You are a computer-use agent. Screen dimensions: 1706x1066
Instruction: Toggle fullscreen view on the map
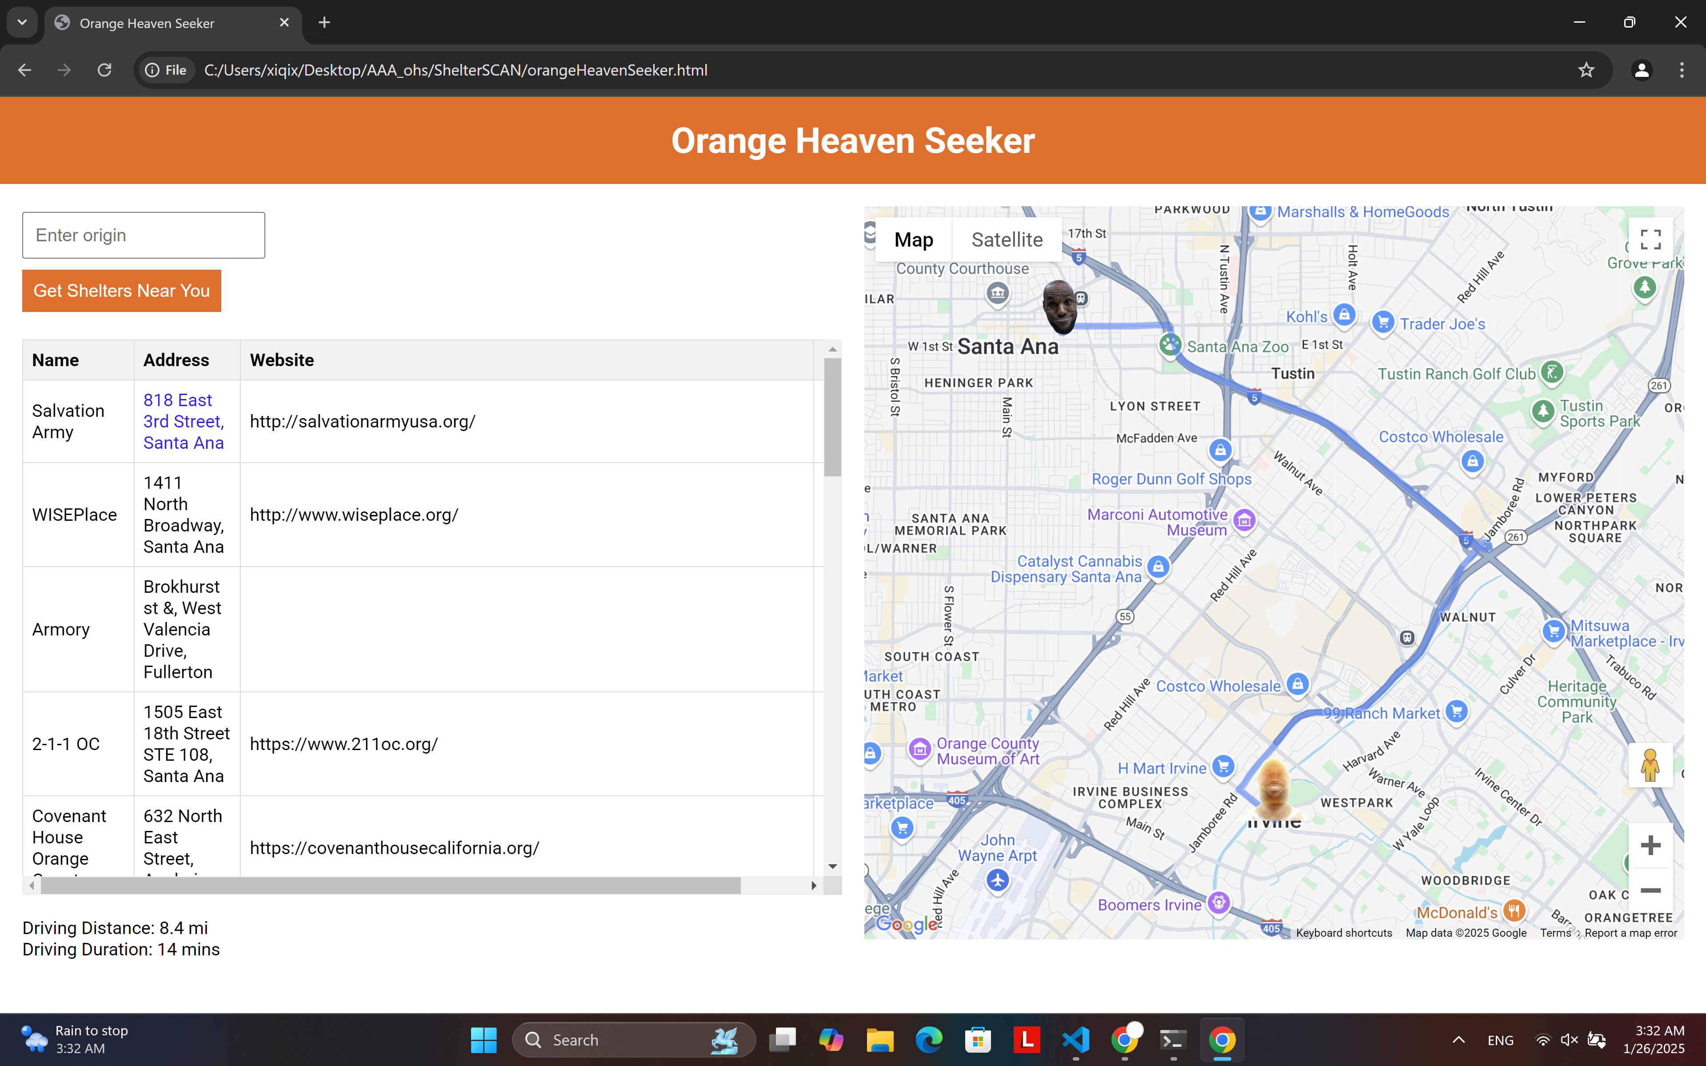1650,240
